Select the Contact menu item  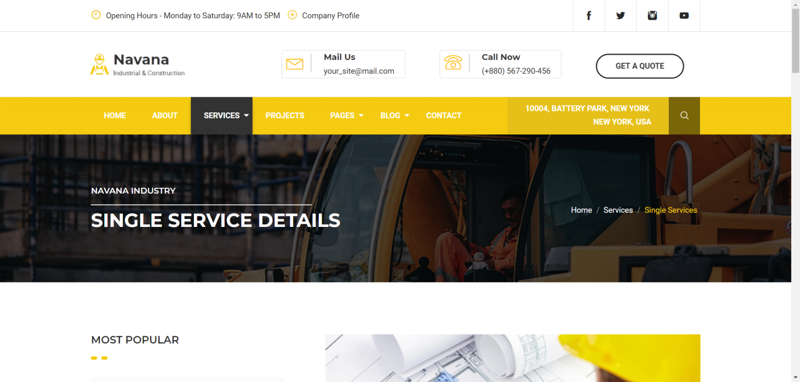[444, 116]
